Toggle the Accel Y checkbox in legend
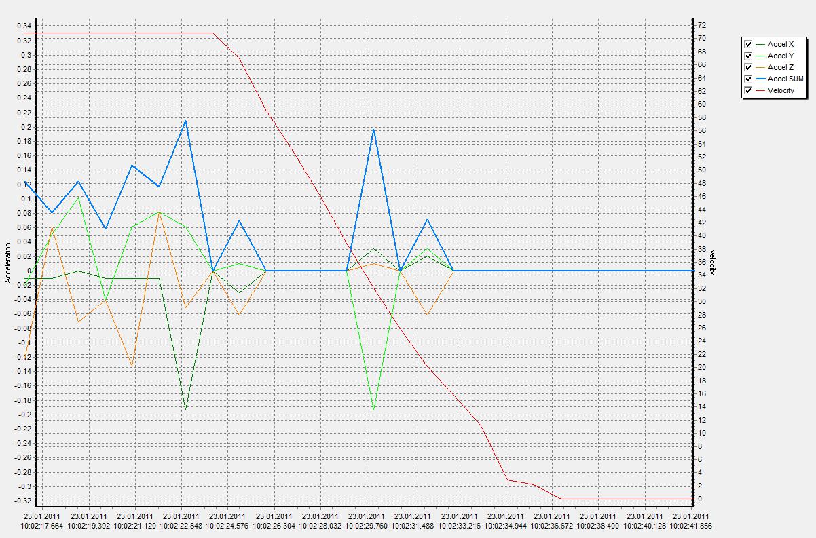This screenshot has width=816, height=538. (748, 56)
